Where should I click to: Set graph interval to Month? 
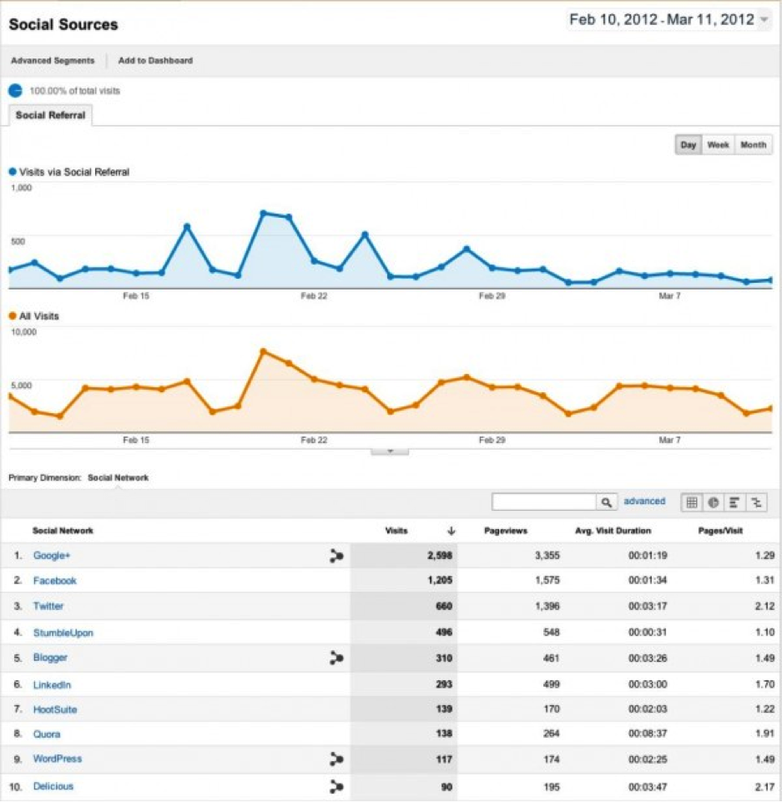(x=753, y=144)
